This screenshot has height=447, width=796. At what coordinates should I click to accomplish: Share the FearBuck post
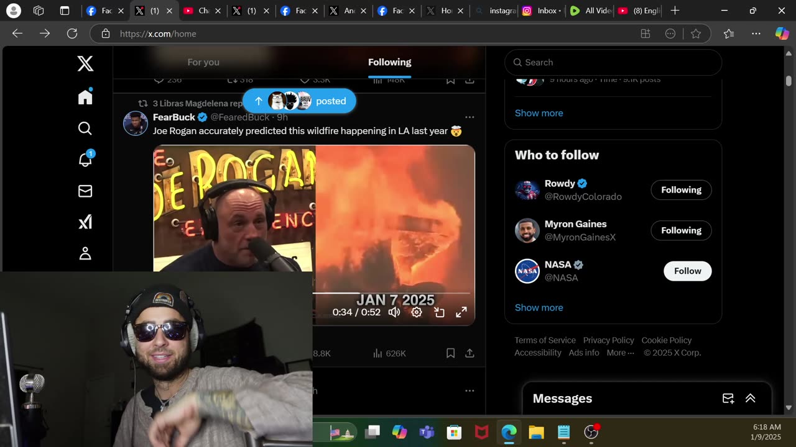point(470,353)
